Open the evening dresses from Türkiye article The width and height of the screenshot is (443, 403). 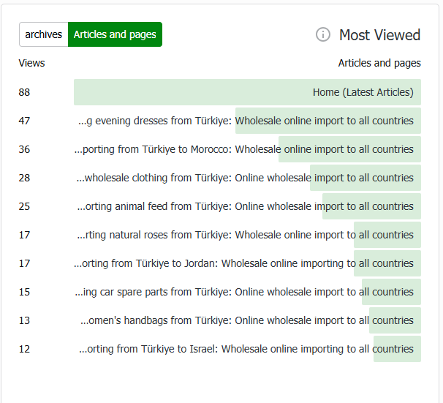pos(246,121)
